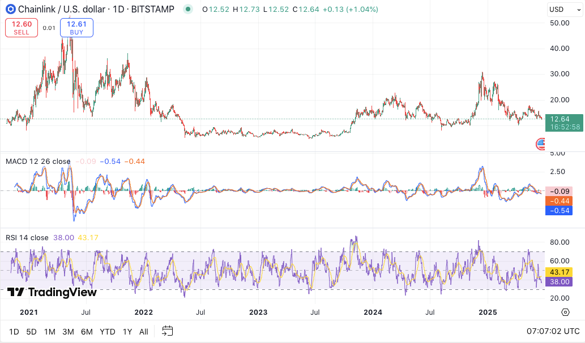Click the 2.50 MACD axis label
Viewport: 585px width, 343px height.
tap(558, 172)
